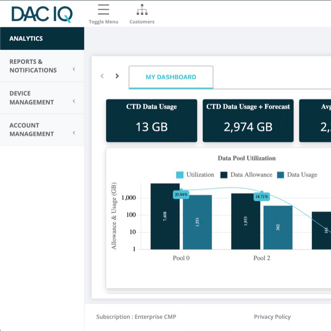Image resolution: width=331 pixels, height=331 pixels.
Task: Toggle the Data Allowance legend swatch
Action: 224,175
